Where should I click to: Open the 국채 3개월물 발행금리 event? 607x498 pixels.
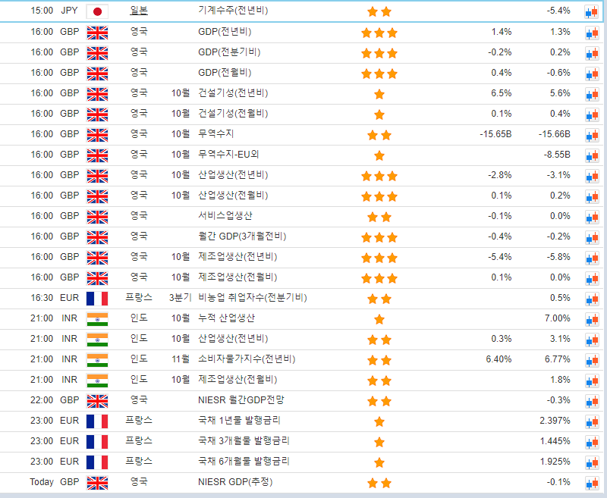(244, 440)
